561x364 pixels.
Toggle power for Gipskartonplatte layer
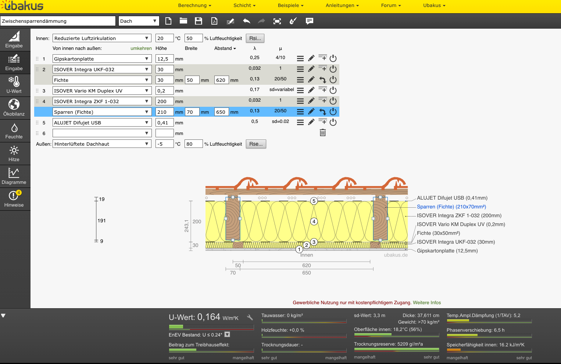[333, 58]
